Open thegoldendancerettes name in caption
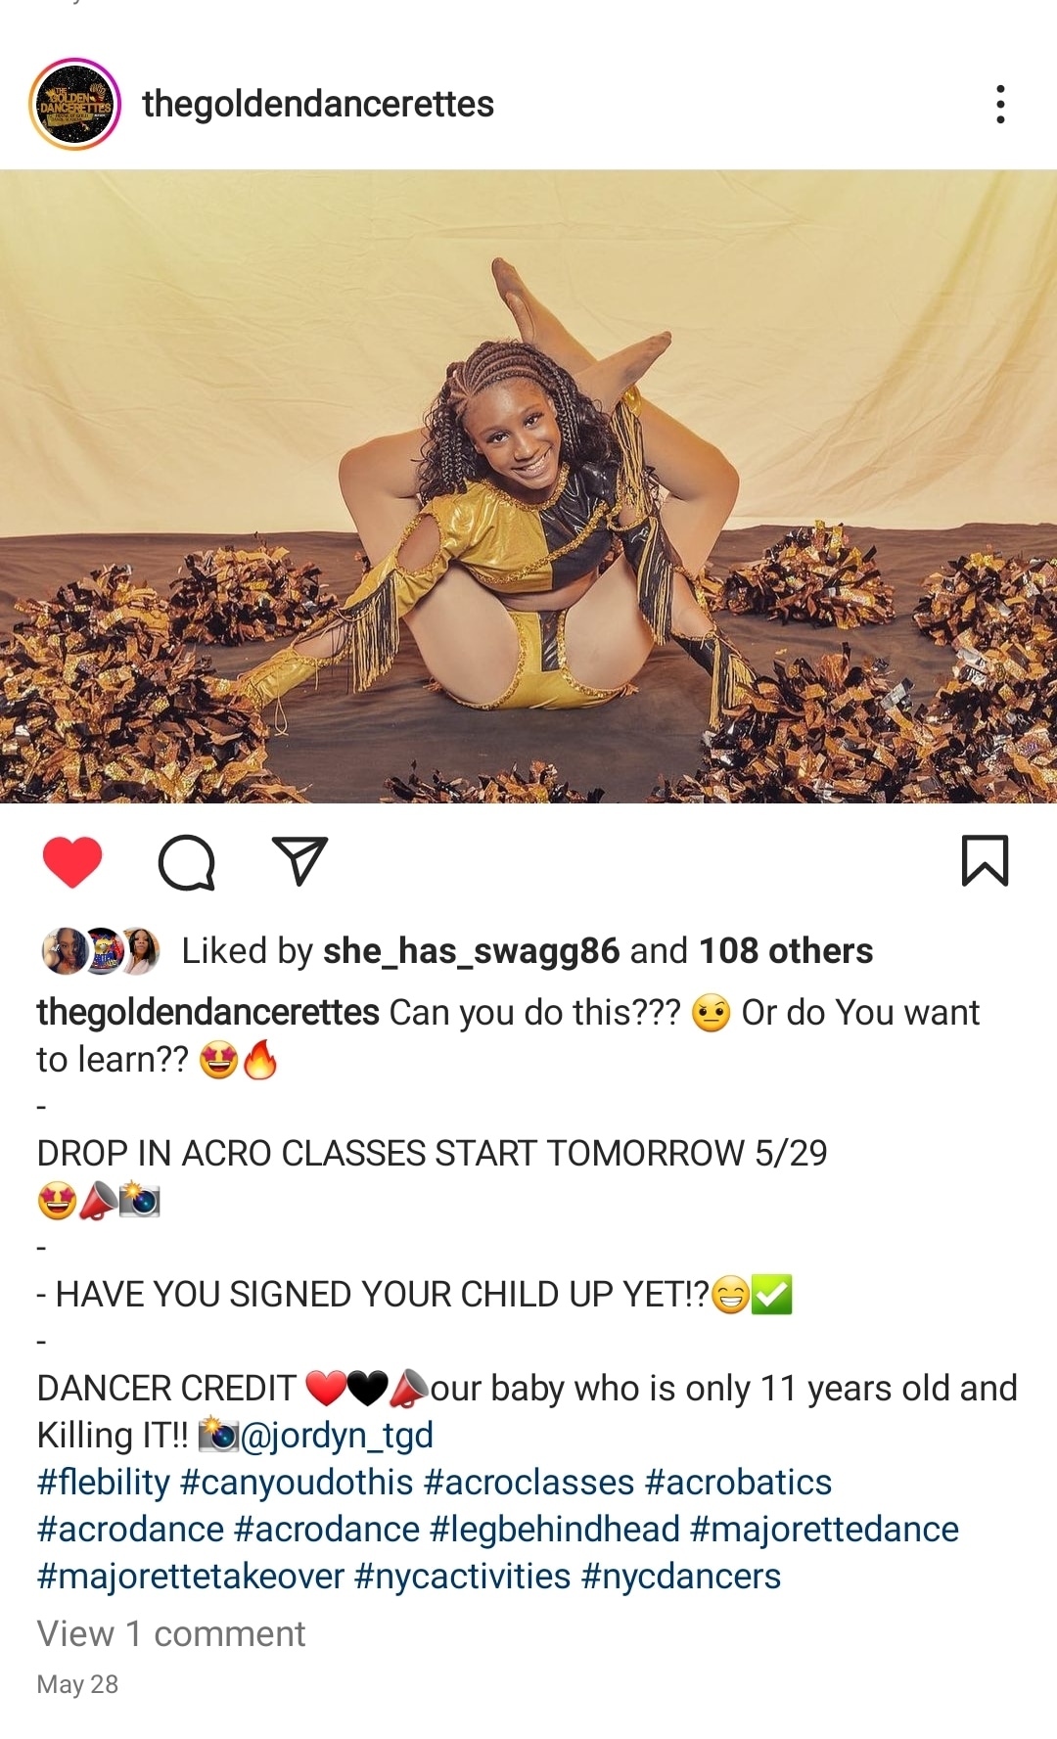The image size is (1057, 1739). tap(208, 1013)
